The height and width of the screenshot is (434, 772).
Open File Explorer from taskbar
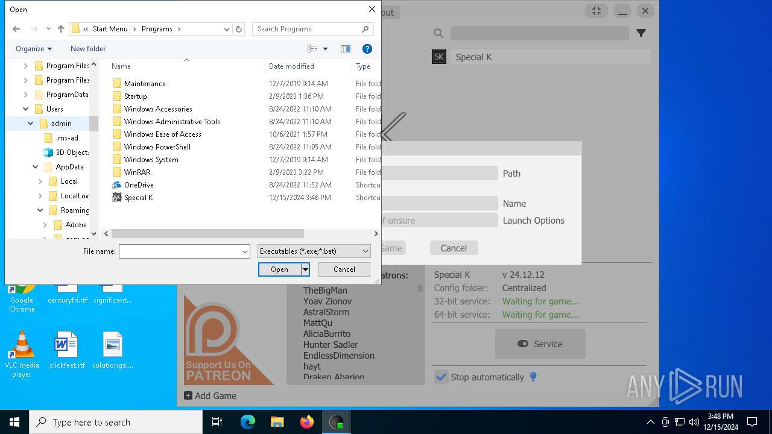[x=277, y=422]
